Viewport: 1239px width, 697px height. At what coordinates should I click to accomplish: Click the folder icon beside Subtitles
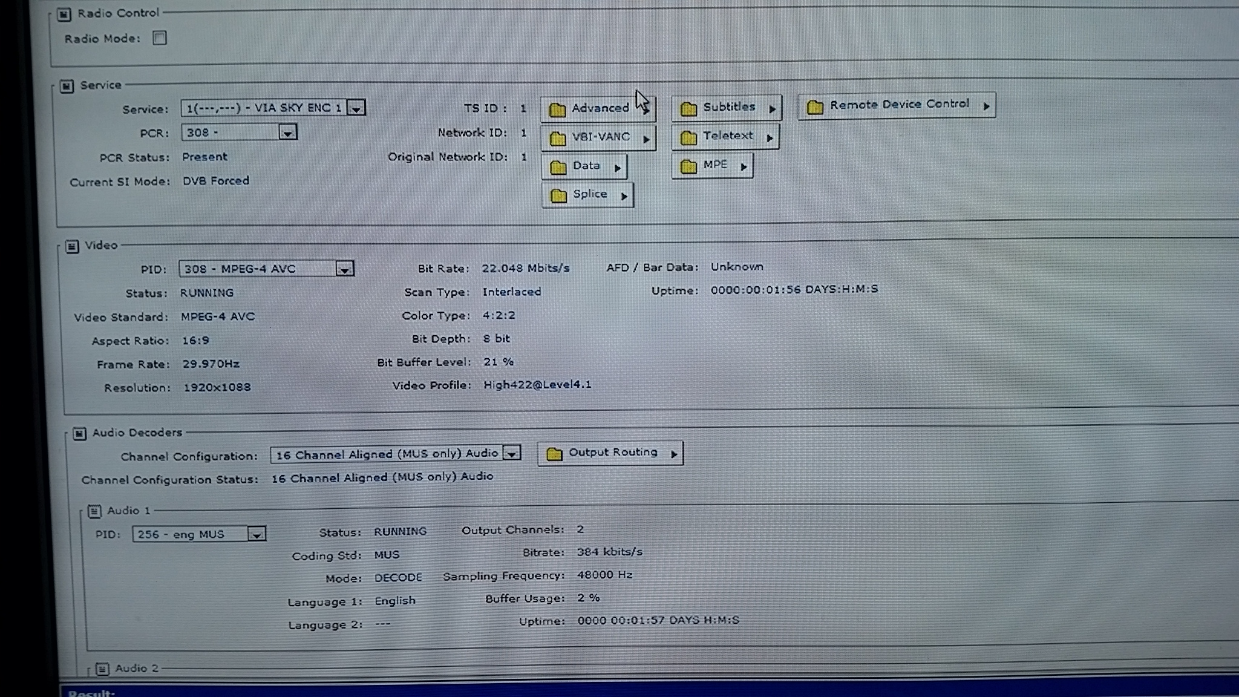688,109
